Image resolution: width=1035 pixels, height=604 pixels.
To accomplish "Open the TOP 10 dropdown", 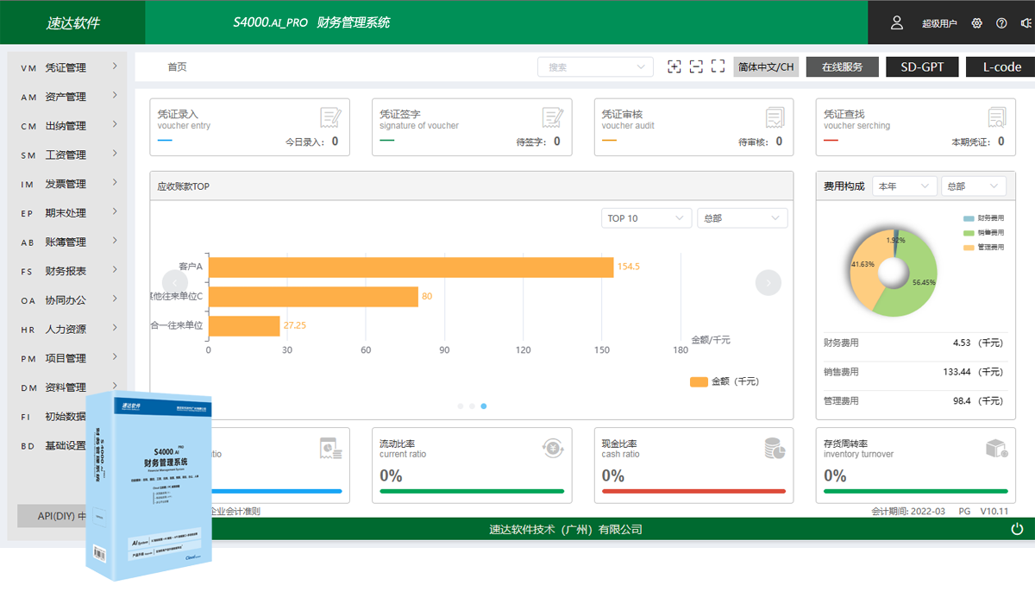I will [x=647, y=218].
